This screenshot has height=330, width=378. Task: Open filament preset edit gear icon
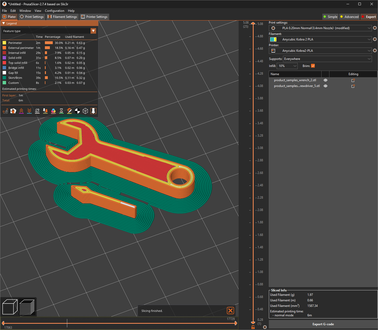(x=375, y=39)
